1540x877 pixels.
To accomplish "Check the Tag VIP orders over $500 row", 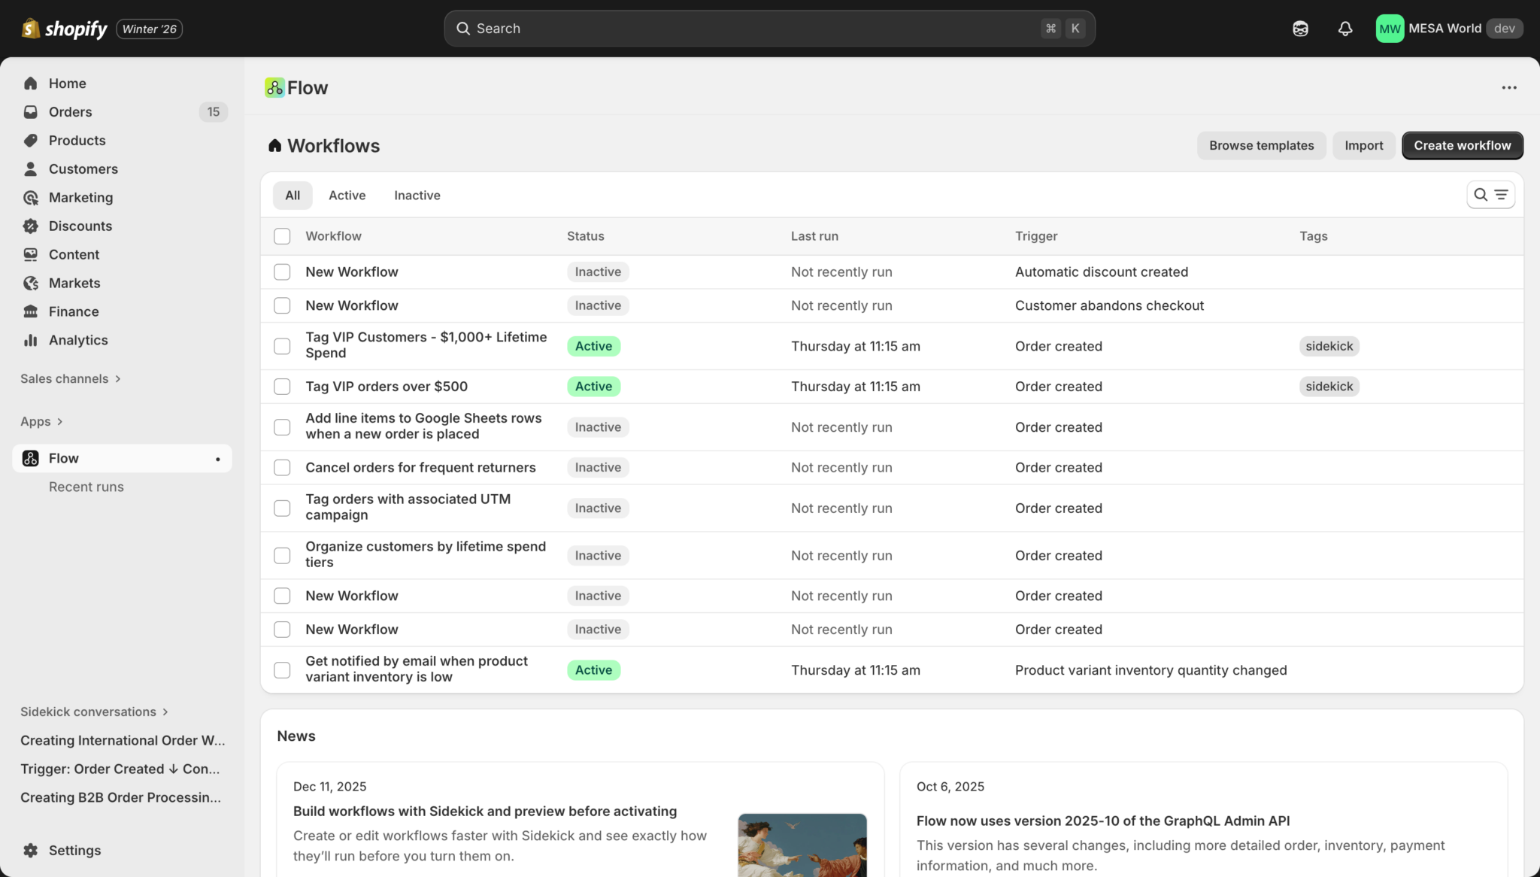I will (282, 386).
